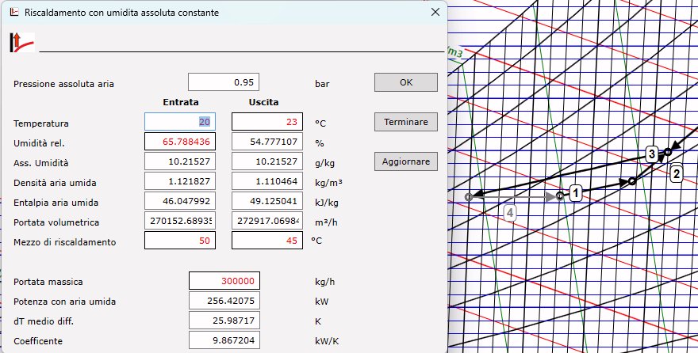Edit the Pressione assoluta aria field
Image resolution: width=698 pixels, height=353 pixels.
coord(224,82)
